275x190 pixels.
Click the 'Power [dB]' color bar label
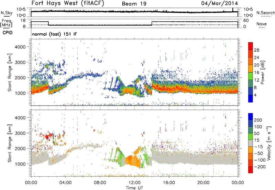point(262,72)
